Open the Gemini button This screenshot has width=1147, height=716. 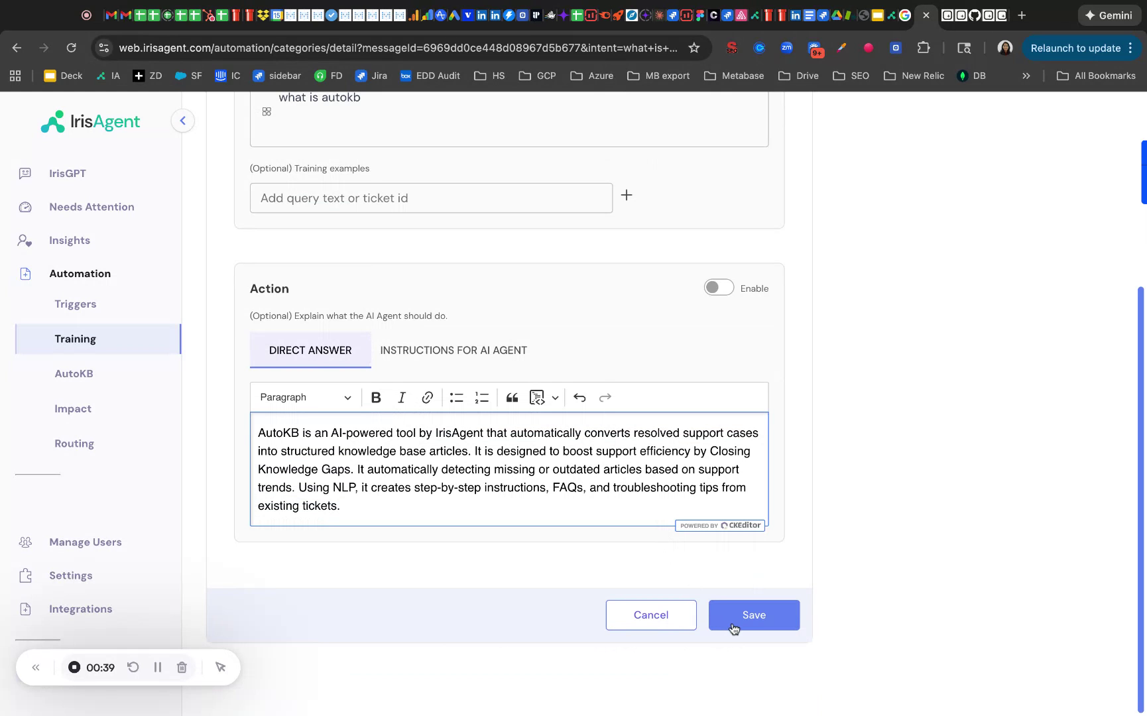[x=1109, y=15]
